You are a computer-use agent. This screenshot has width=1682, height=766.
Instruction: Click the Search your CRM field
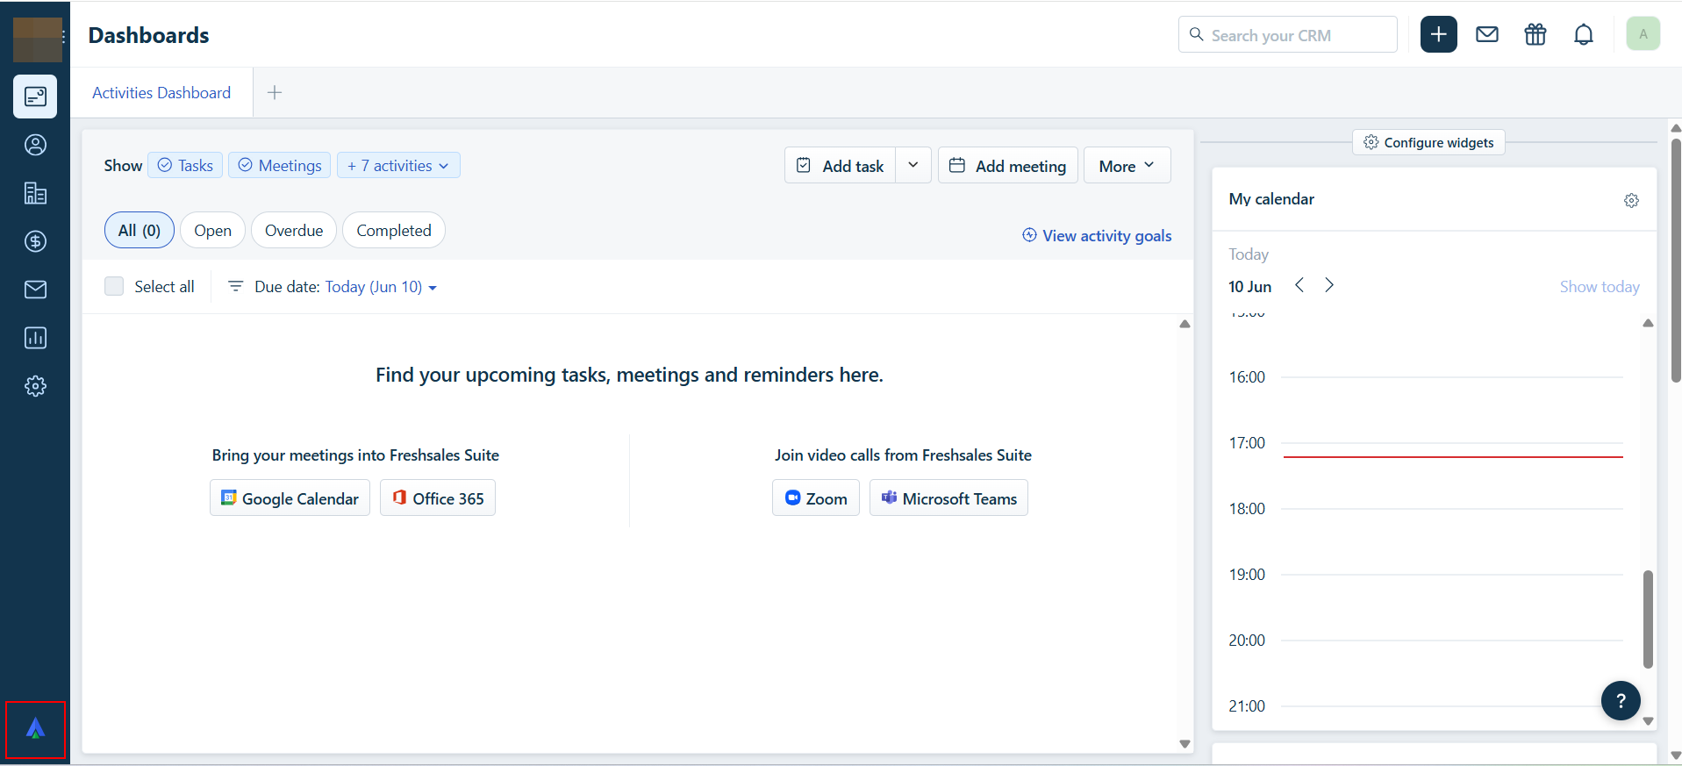click(x=1287, y=34)
